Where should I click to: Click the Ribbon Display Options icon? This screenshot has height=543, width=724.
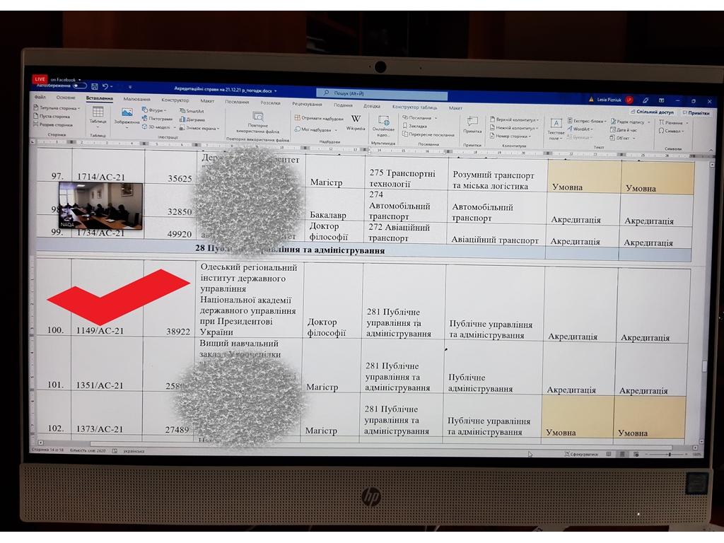coord(661,100)
